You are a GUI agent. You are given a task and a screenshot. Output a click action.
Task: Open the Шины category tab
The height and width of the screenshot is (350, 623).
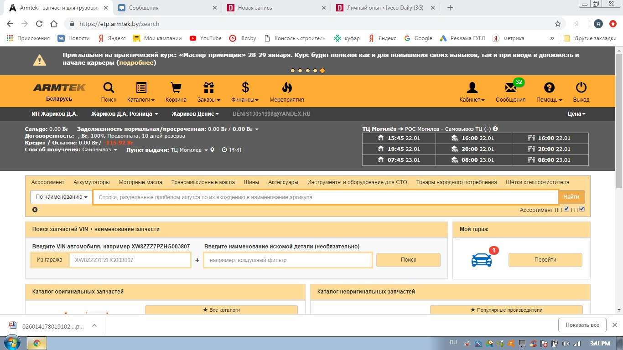(251, 182)
